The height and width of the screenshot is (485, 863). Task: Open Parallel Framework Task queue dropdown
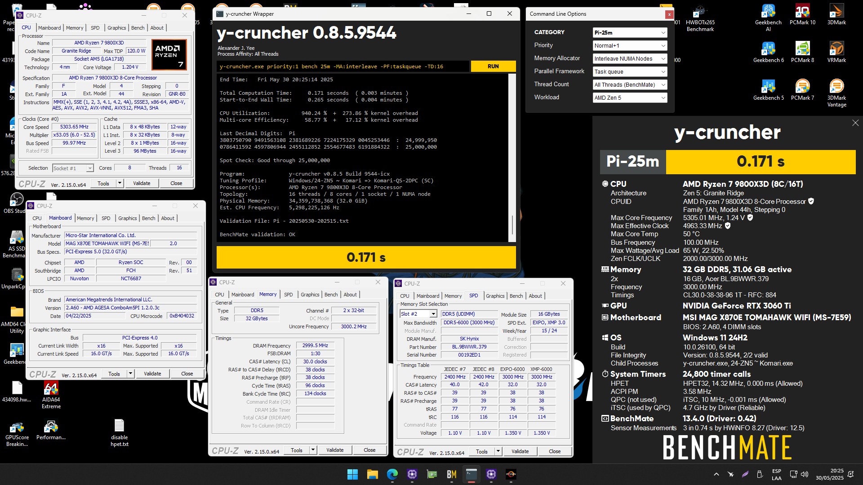630,71
